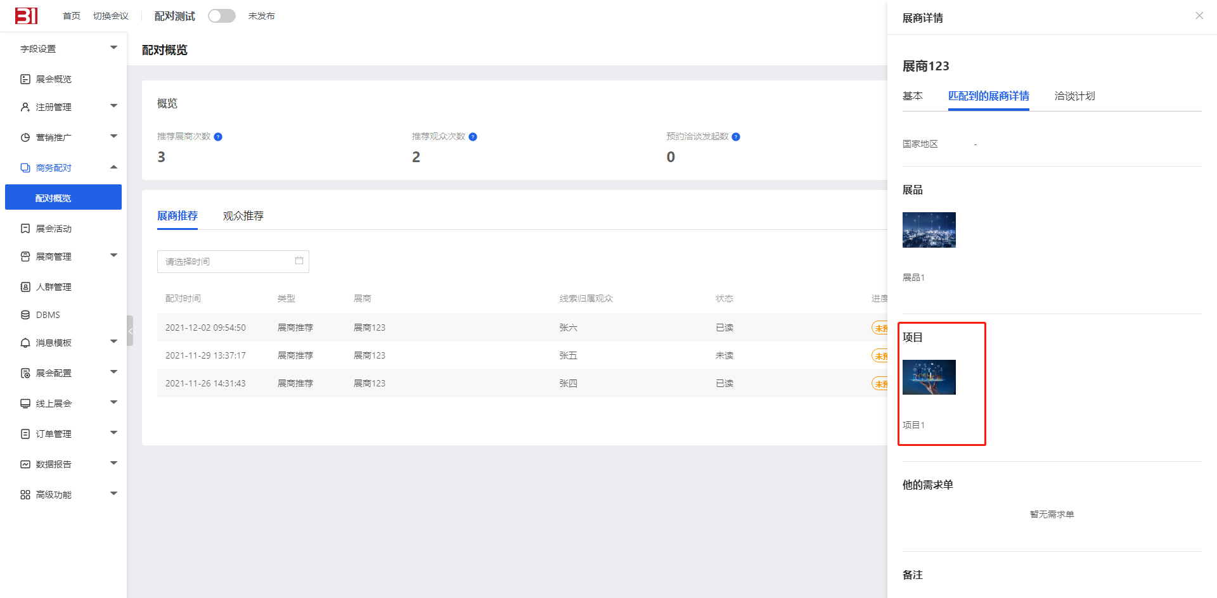Open DBMS in the sidebar
The width and height of the screenshot is (1217, 598).
(48, 315)
